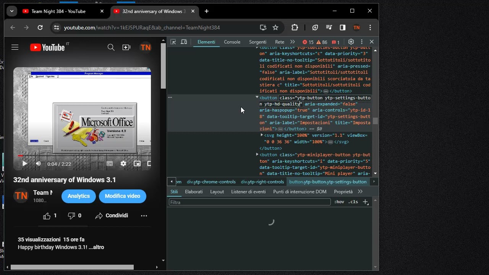Open the media controls icon
This screenshot has height=275, width=489.
pyautogui.click(x=329, y=27)
